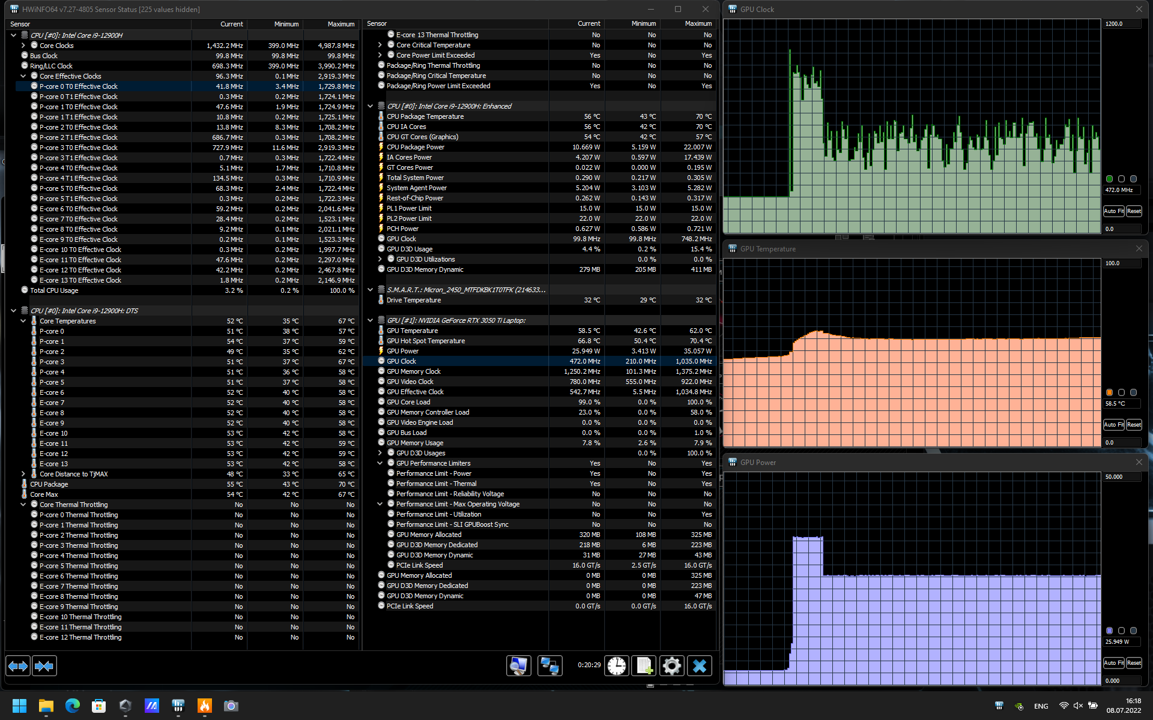
Task: Click the remote network computers icon
Action: click(549, 666)
